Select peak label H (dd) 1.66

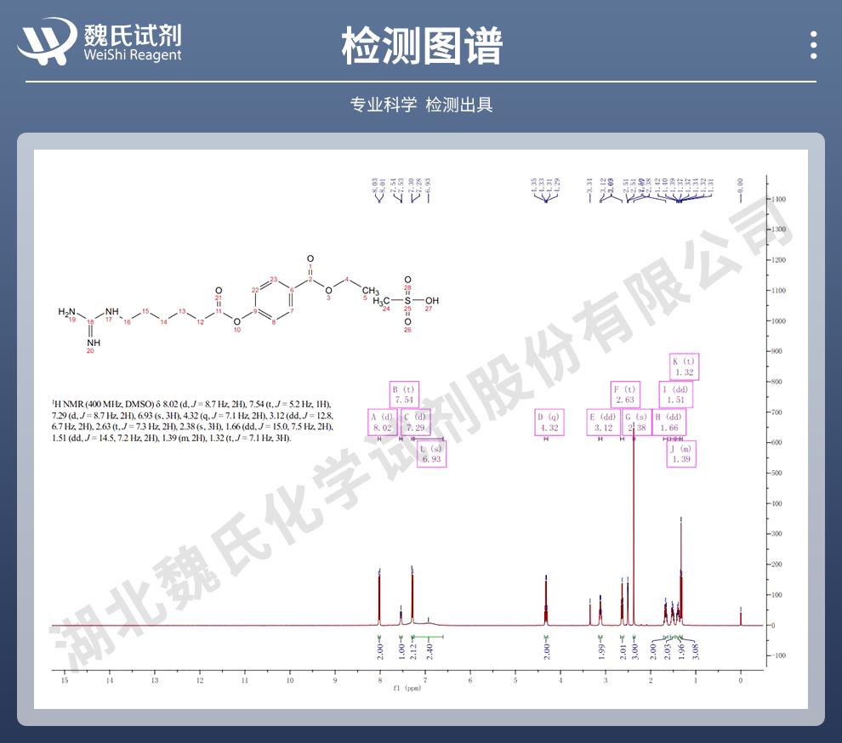668,423
